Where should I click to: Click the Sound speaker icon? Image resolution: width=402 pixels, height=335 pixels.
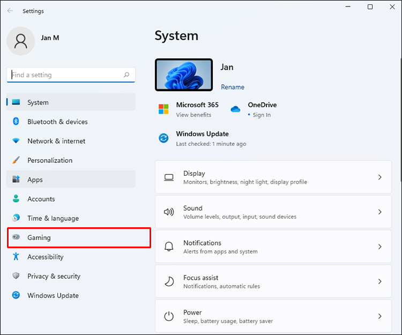click(169, 212)
